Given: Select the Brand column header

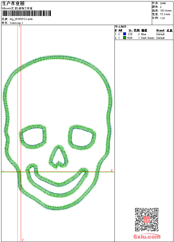Looking at the screenshot, I should click(160, 30).
